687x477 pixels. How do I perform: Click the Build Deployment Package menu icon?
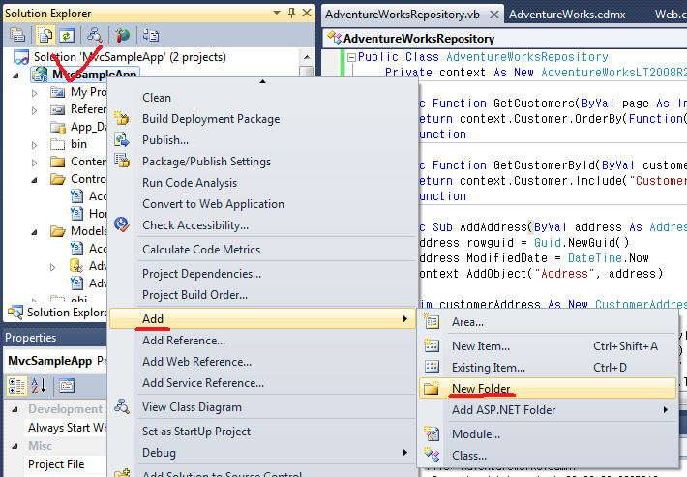(x=122, y=118)
